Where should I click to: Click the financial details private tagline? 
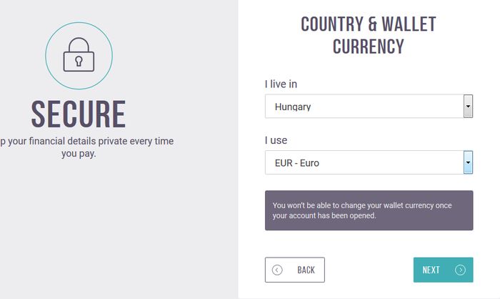click(86, 147)
